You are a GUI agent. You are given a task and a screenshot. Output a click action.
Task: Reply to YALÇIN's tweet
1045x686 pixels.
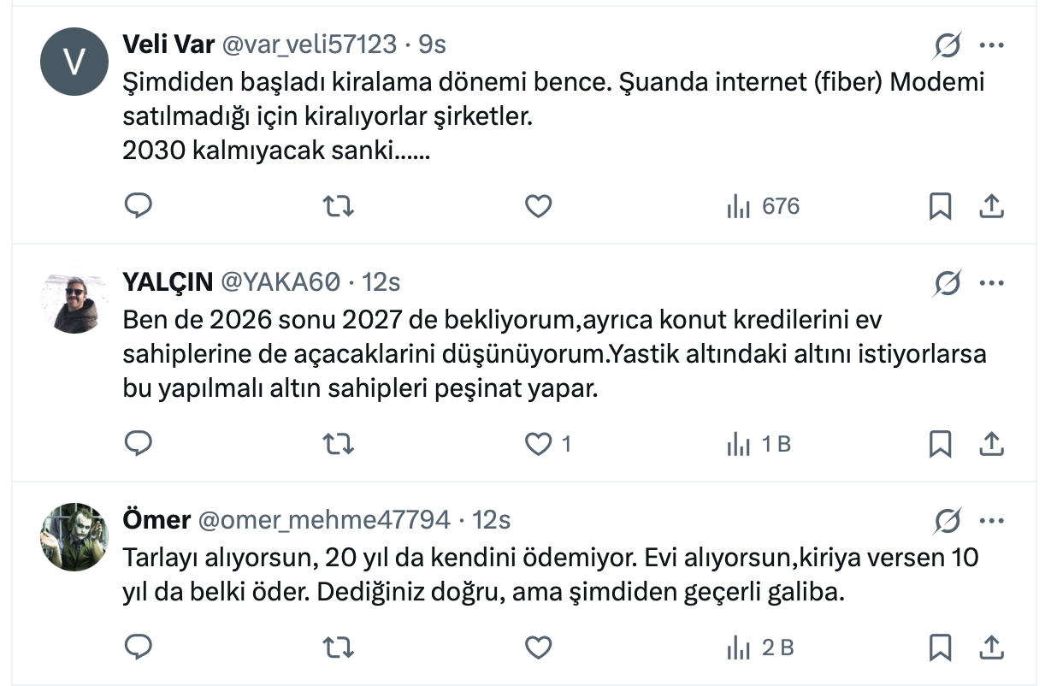139,444
